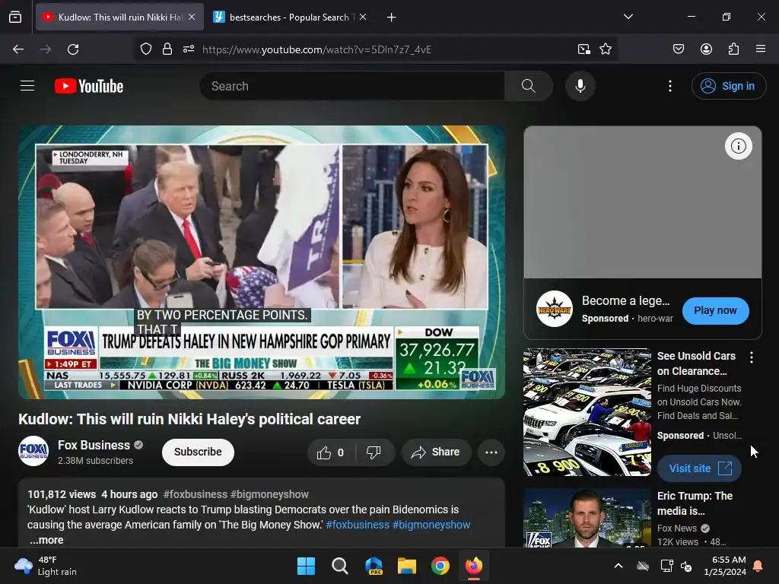Open Eric Trump video thumbnail
The height and width of the screenshot is (584, 779).
coord(587,518)
